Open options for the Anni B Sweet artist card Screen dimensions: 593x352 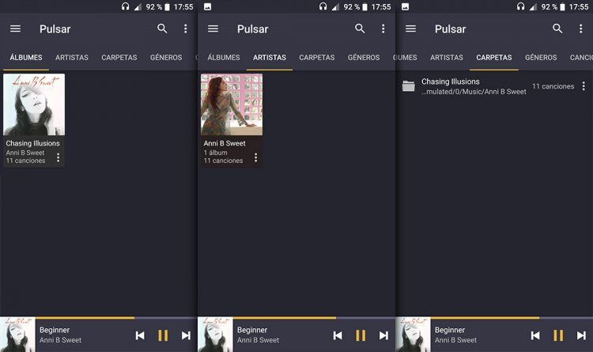(x=255, y=157)
